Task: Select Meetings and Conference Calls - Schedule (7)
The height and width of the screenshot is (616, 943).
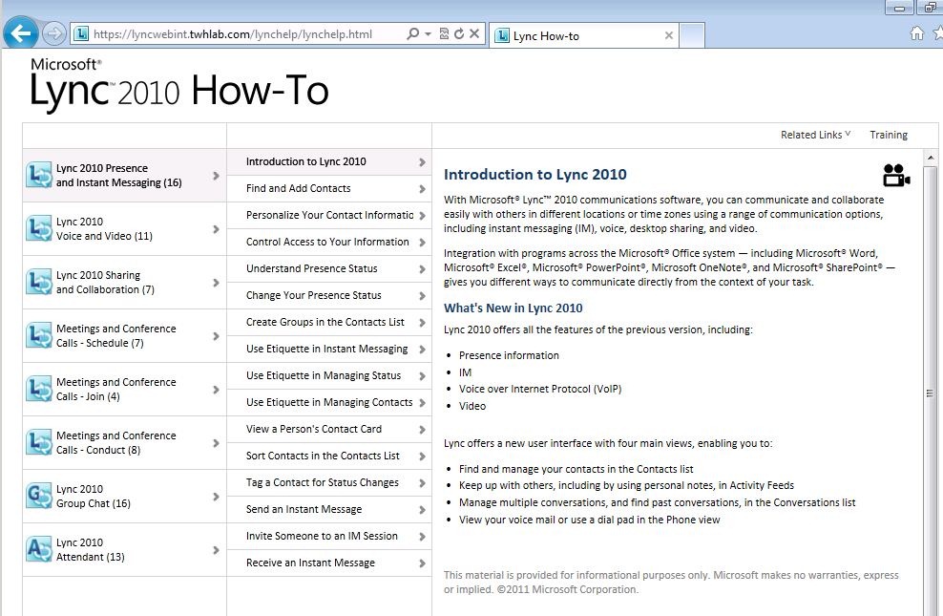Action: [124, 335]
